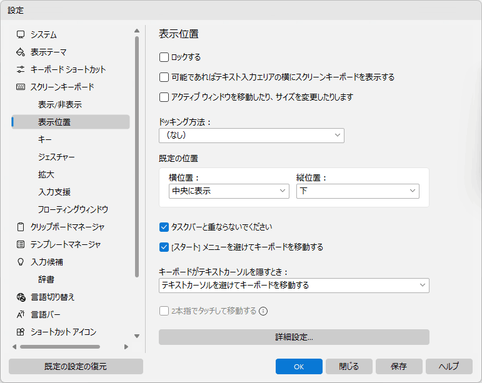Click sidebar scroll down arrow
Viewport: 482px width, 383px height.
click(x=137, y=336)
